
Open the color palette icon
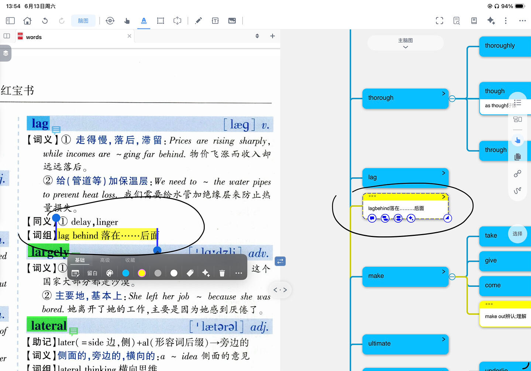(x=110, y=273)
